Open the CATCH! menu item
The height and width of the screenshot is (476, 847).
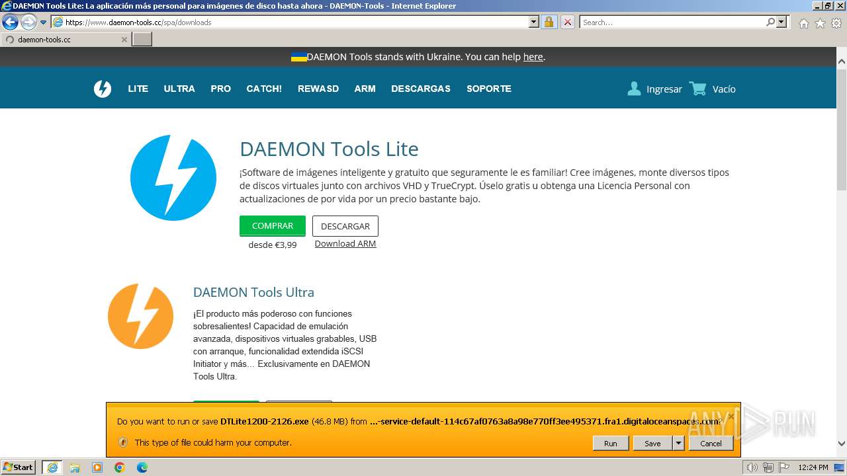(x=264, y=89)
